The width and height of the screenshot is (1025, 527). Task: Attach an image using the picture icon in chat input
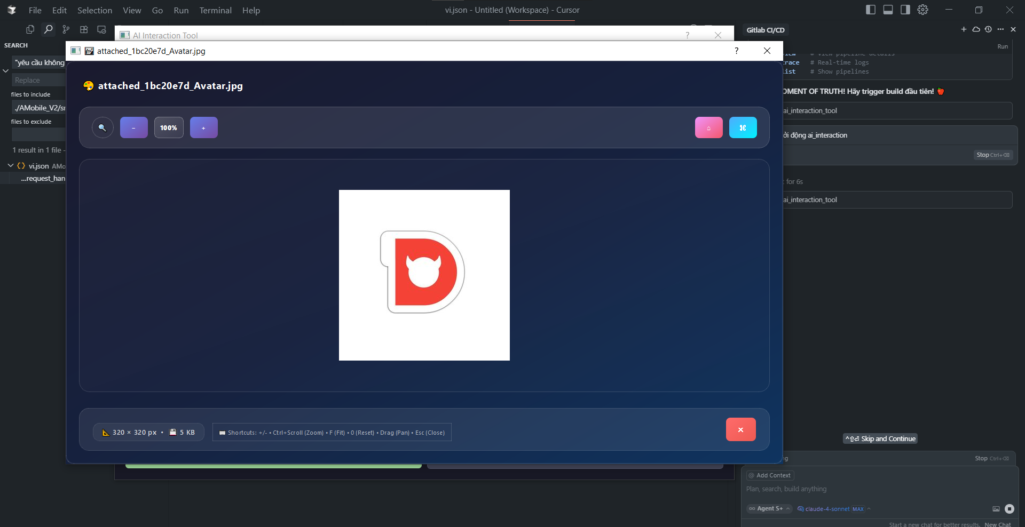pyautogui.click(x=996, y=509)
